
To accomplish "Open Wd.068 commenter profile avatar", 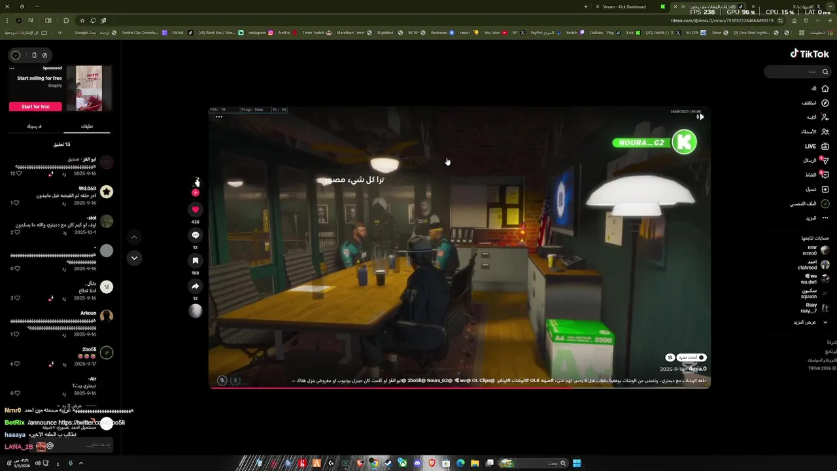I will click(107, 192).
